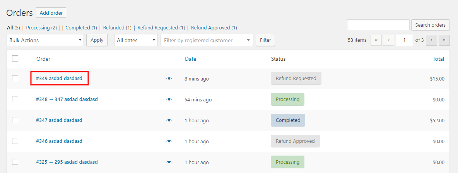The height and width of the screenshot is (173, 458).
Task: Click the Add order button
Action: (51, 13)
